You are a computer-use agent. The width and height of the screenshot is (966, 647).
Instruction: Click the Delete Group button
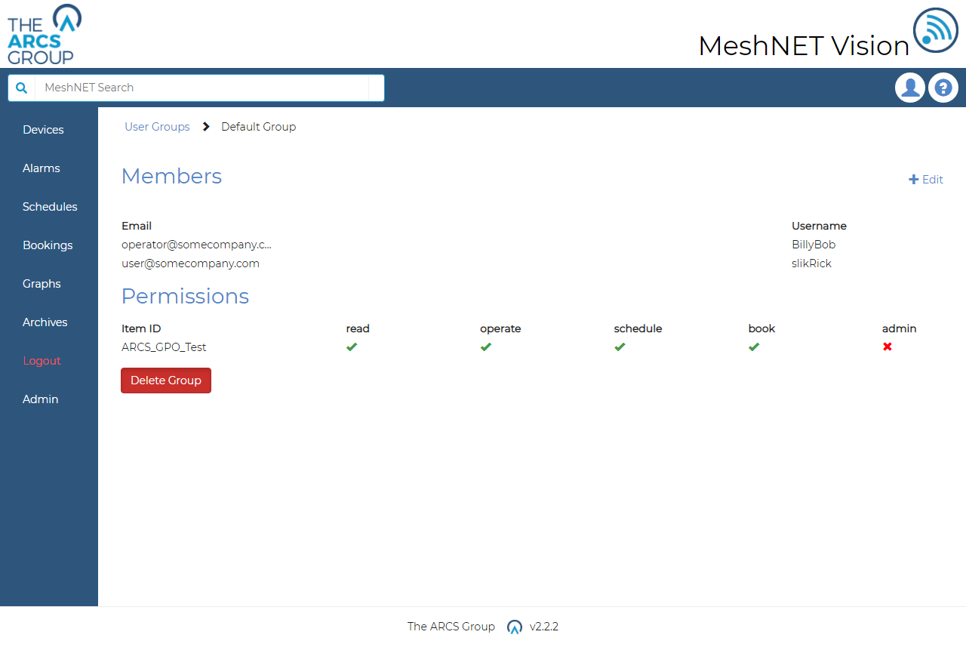coord(165,380)
